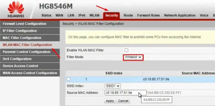Click the MAC filter description notice text
The width and height of the screenshot is (215, 106).
pyautogui.click(x=135, y=37)
